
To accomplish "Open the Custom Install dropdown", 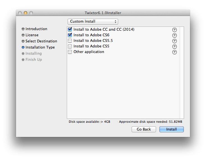I will click(x=93, y=21).
